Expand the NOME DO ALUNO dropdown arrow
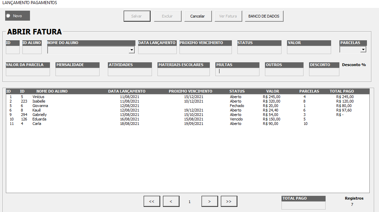 132,50
